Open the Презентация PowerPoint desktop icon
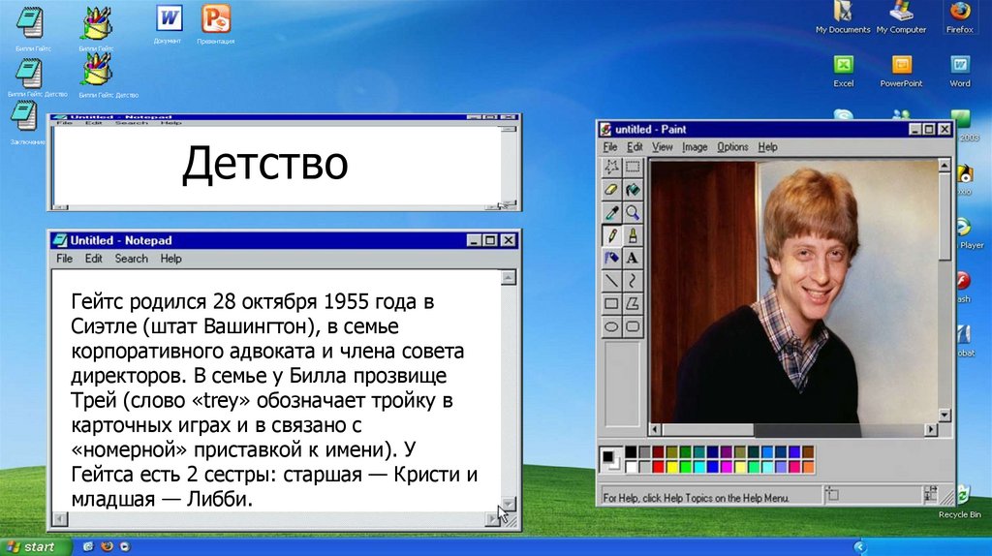The height and width of the screenshot is (556, 992). click(x=216, y=24)
